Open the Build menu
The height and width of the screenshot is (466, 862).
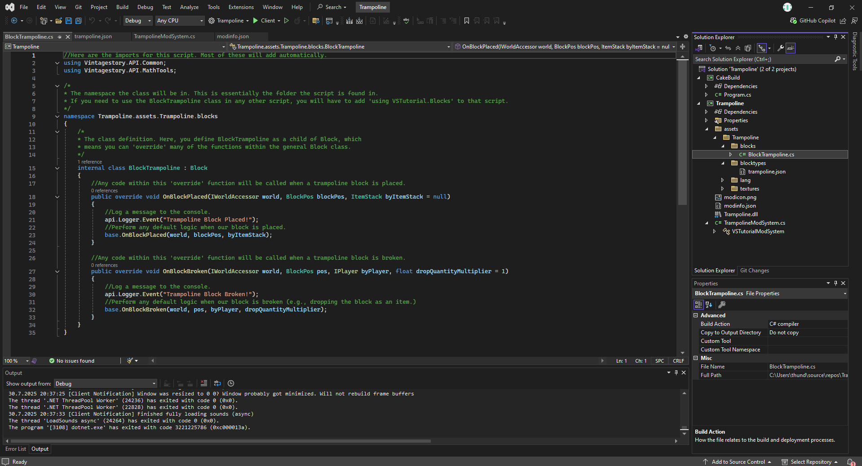(x=122, y=7)
